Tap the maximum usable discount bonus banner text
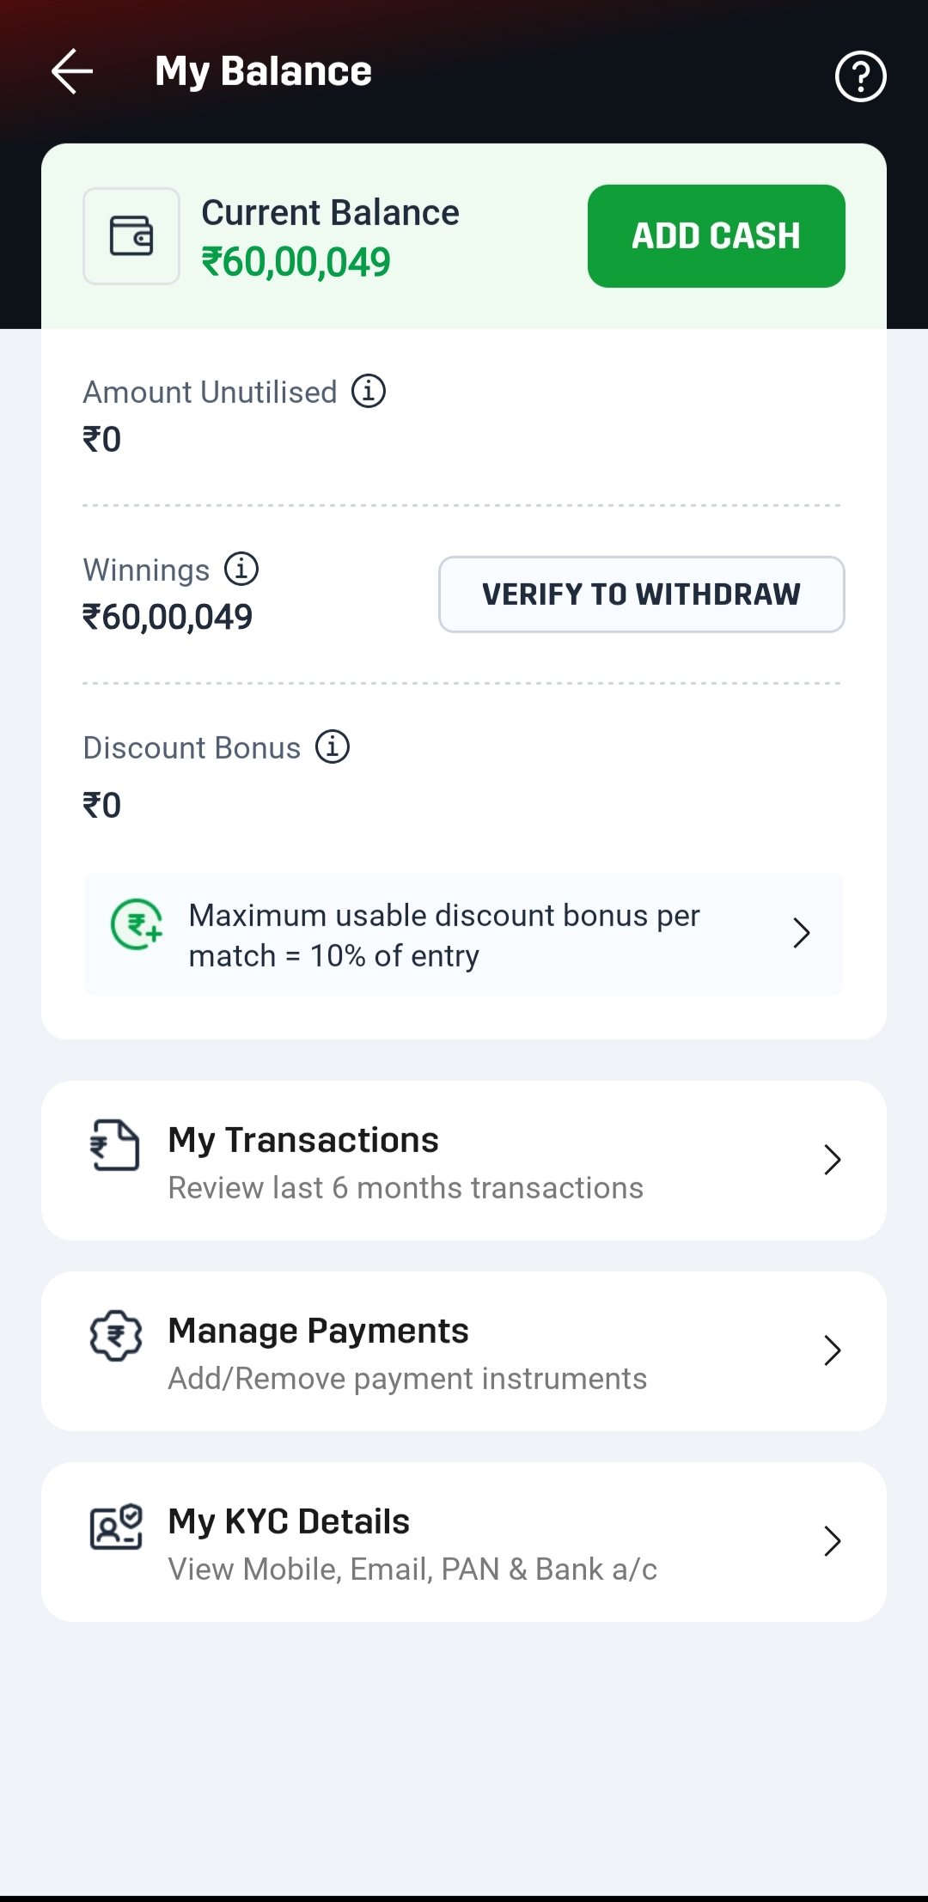The width and height of the screenshot is (928, 1902). [x=444, y=935]
